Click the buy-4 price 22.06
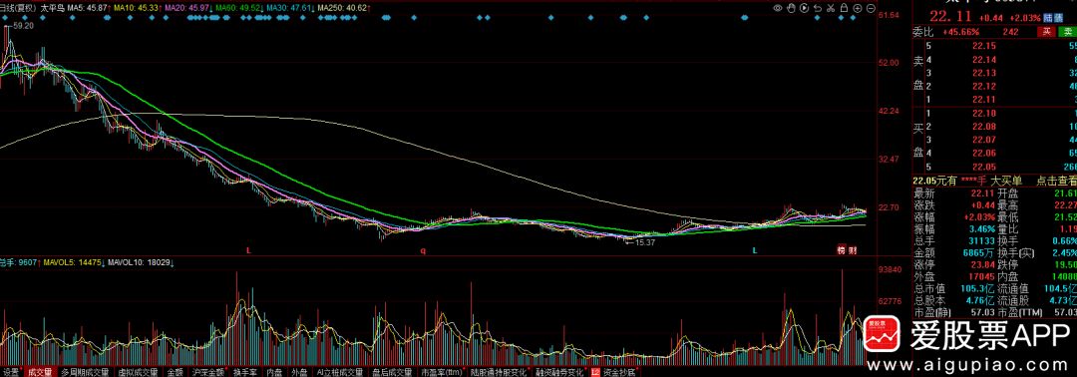 pos(983,153)
